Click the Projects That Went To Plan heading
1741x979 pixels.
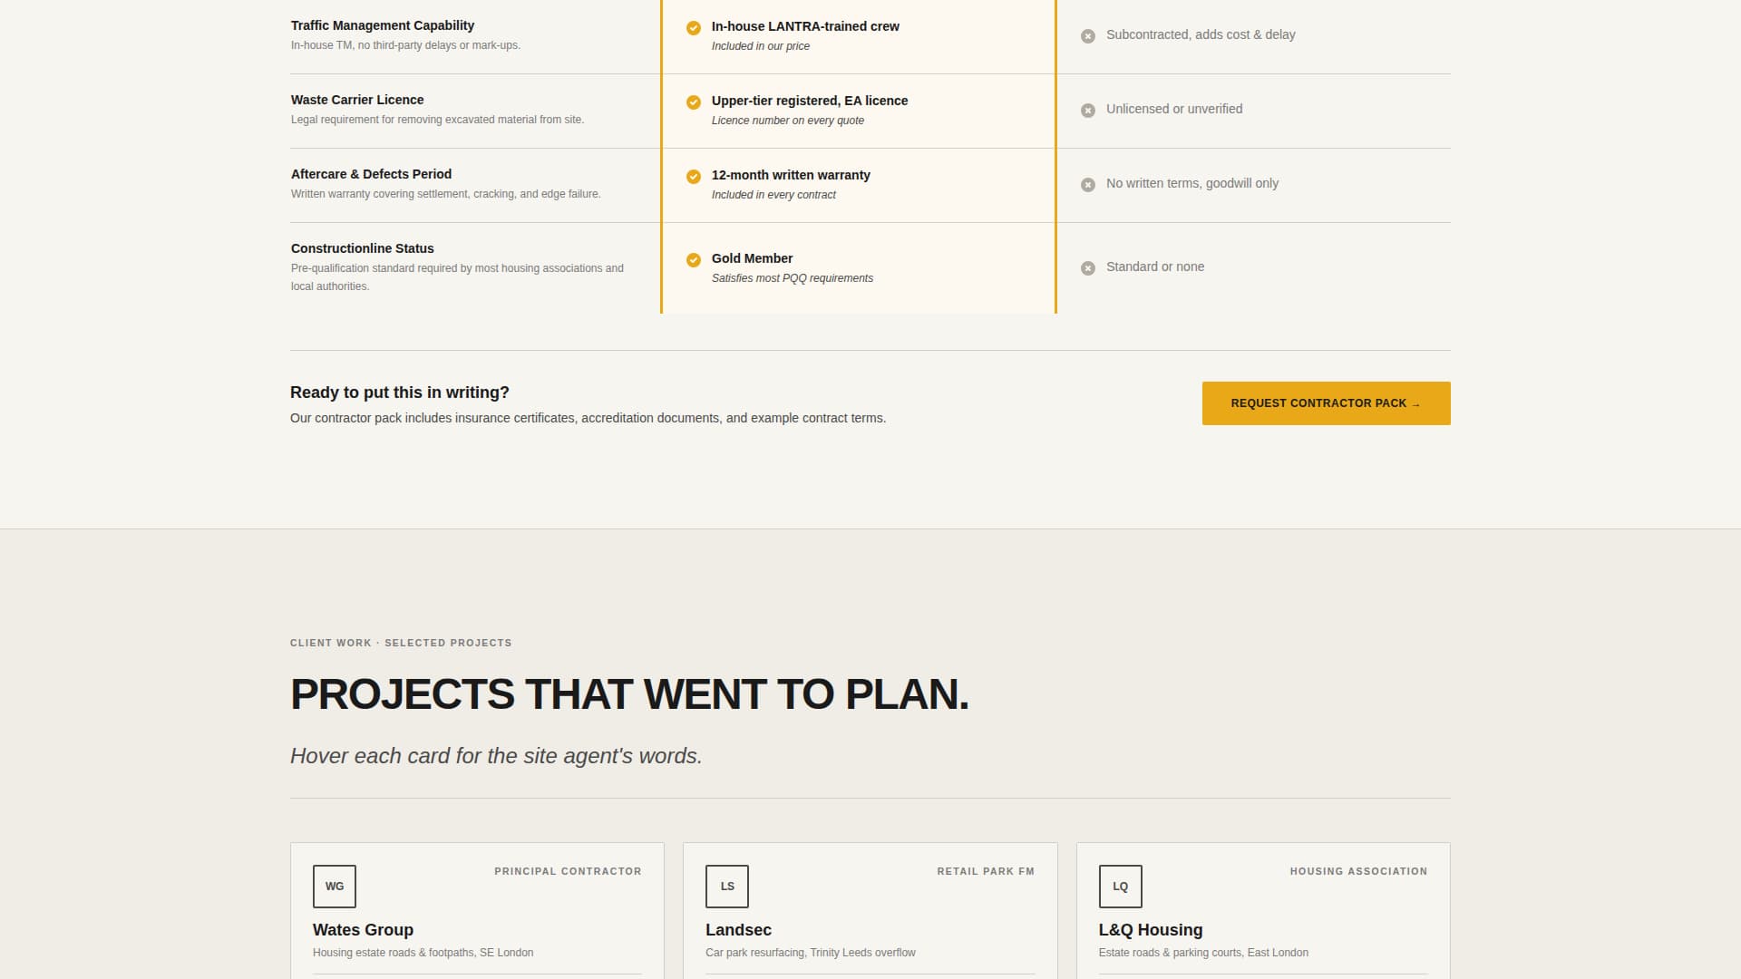tap(629, 694)
